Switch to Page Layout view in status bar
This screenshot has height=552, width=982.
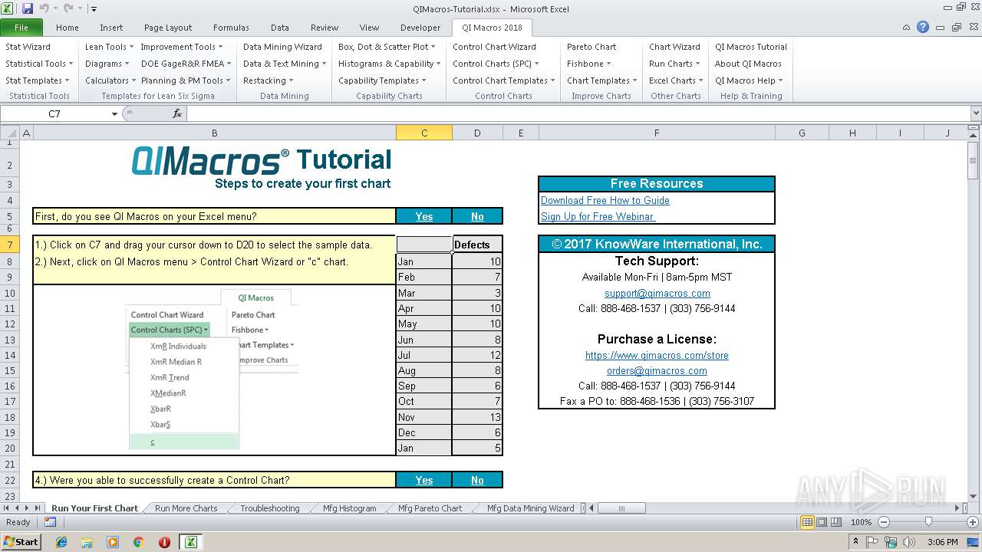(822, 522)
